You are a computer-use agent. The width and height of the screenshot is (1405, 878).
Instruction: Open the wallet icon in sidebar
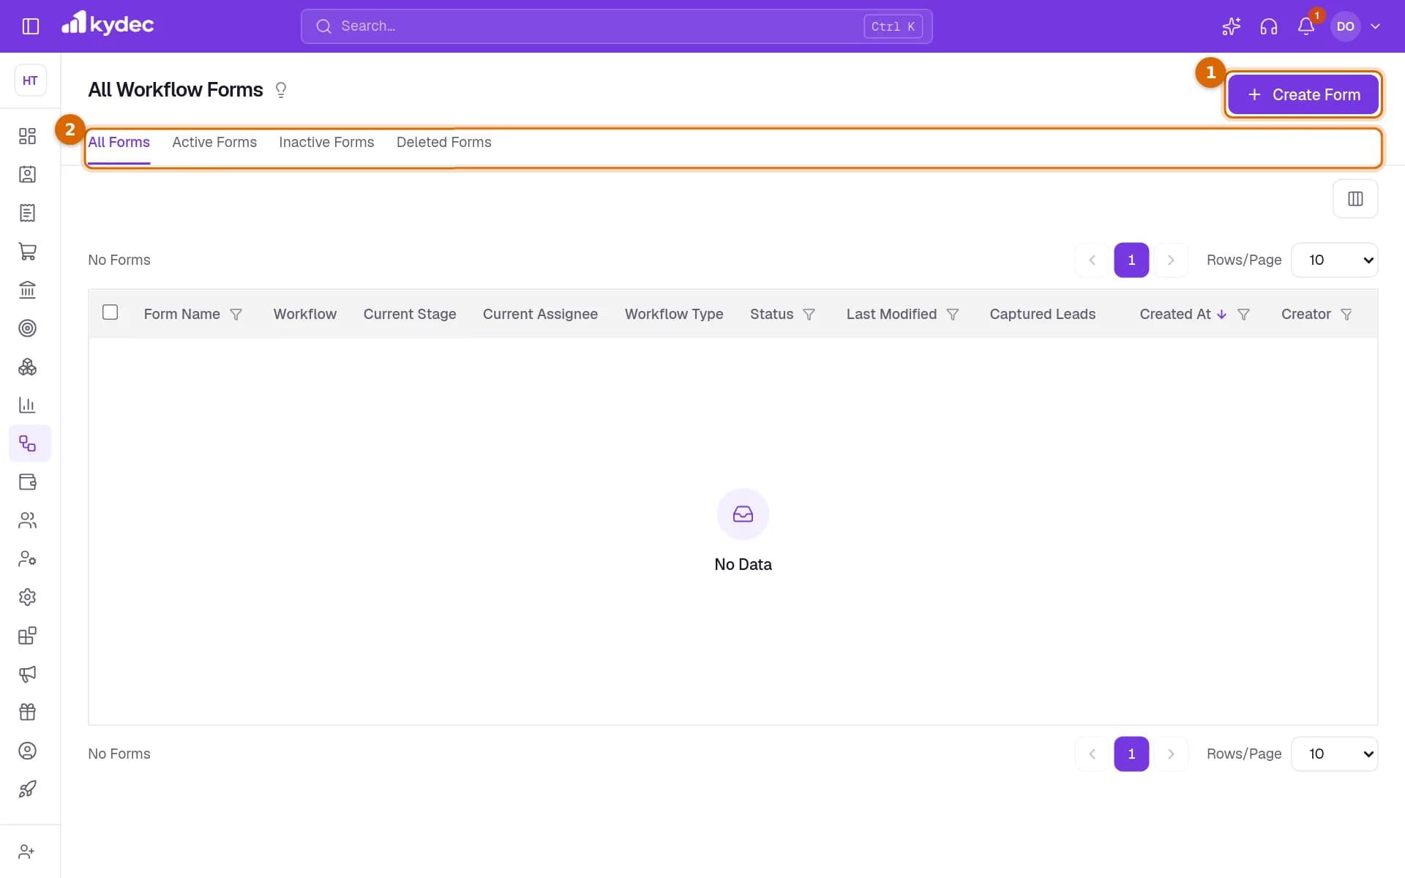pos(27,481)
